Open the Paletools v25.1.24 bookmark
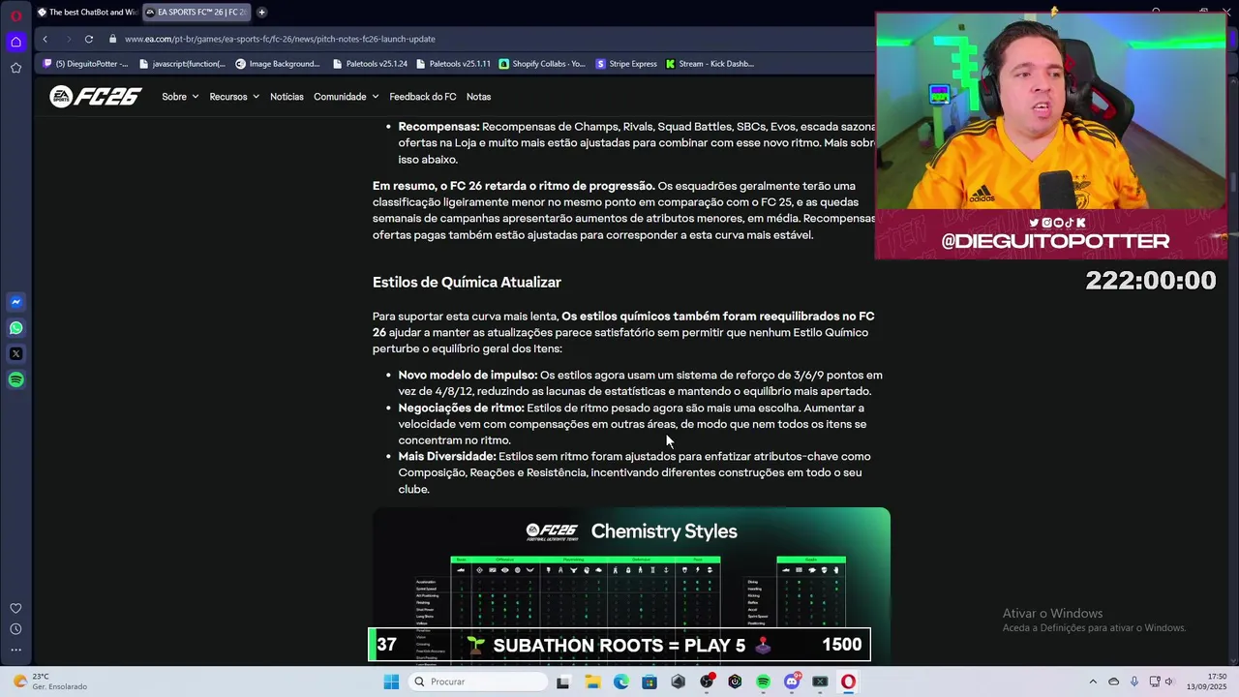The image size is (1239, 697). pyautogui.click(x=370, y=64)
